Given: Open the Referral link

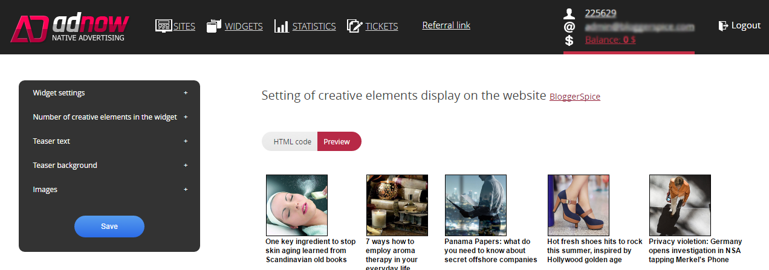Looking at the screenshot, I should click(x=446, y=25).
